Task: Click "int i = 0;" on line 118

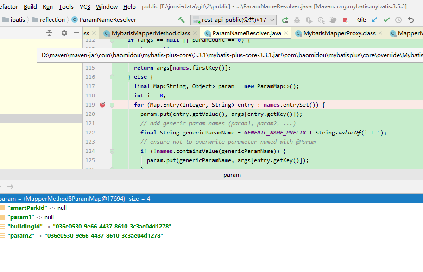Action: pyautogui.click(x=150, y=95)
